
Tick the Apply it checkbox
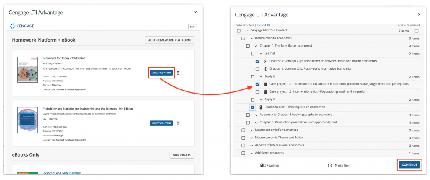(252, 100)
